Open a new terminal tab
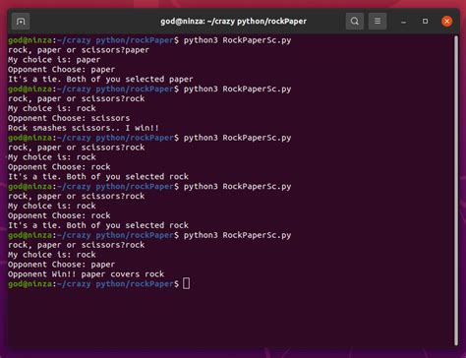The width and height of the screenshot is (466, 358). pos(21,22)
